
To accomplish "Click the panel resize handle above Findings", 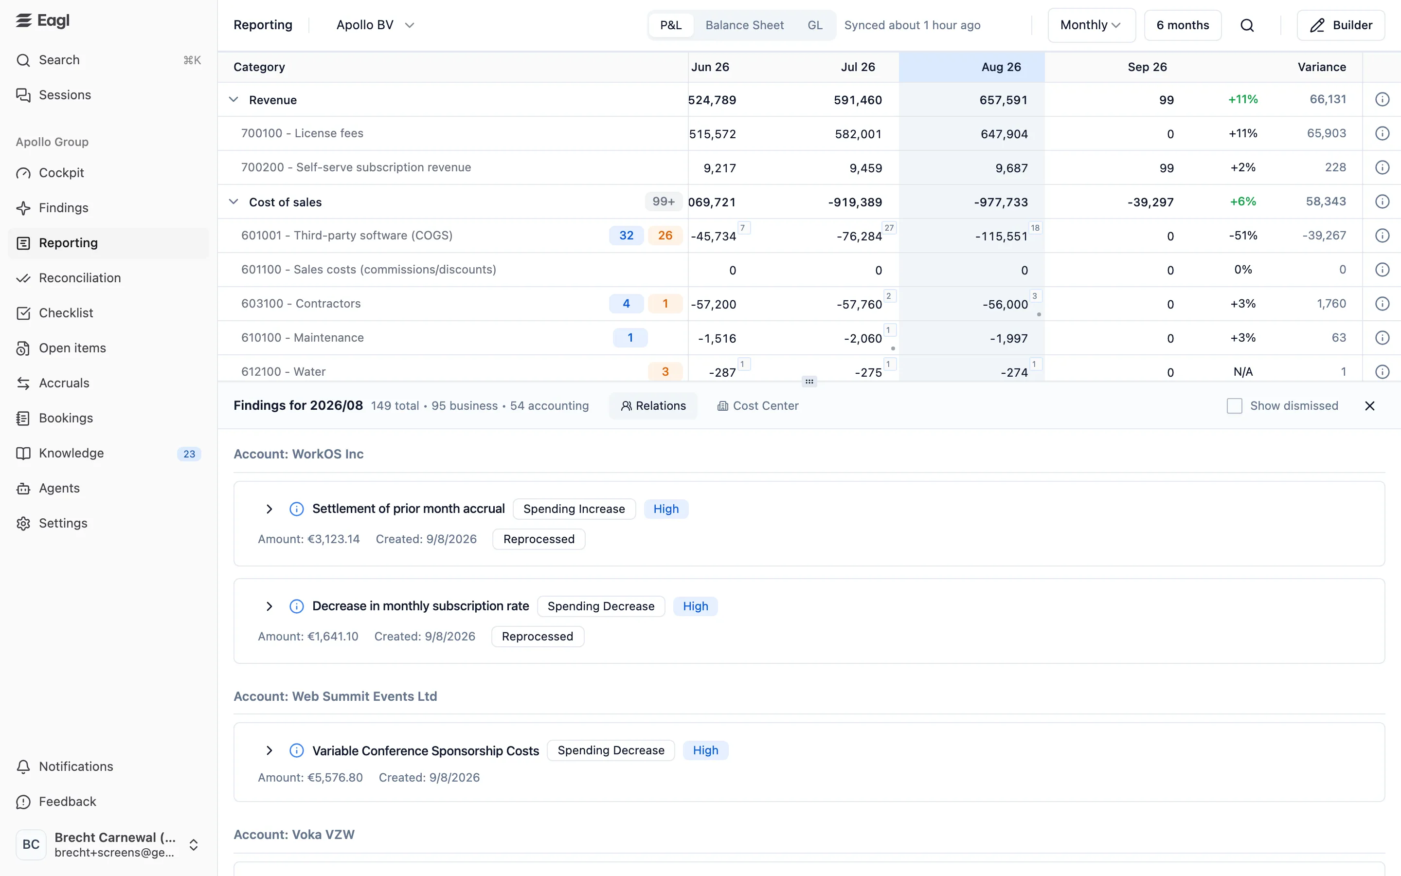I will (809, 382).
